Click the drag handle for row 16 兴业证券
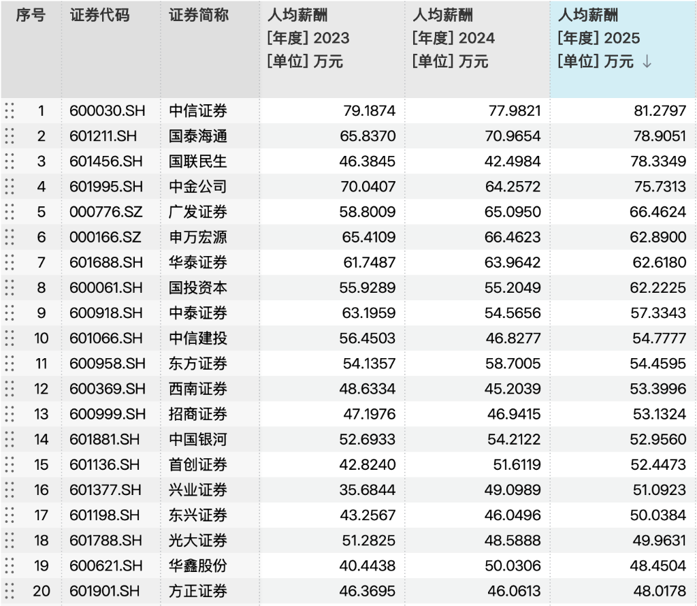This screenshot has height=606, width=697. pos(10,490)
